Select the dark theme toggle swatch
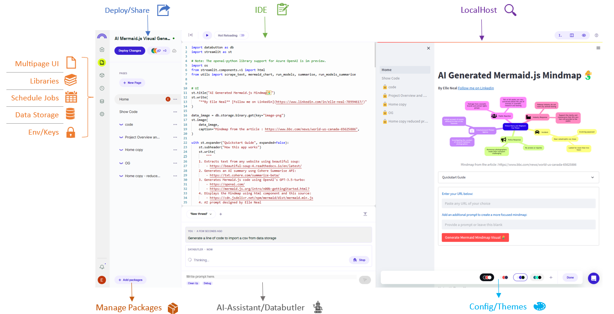Viewport: 614px width, 314px height. tap(486, 277)
